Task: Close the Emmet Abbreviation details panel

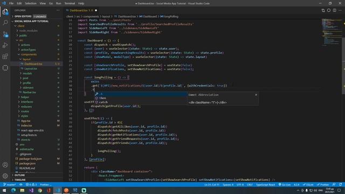Action: tap(256, 95)
